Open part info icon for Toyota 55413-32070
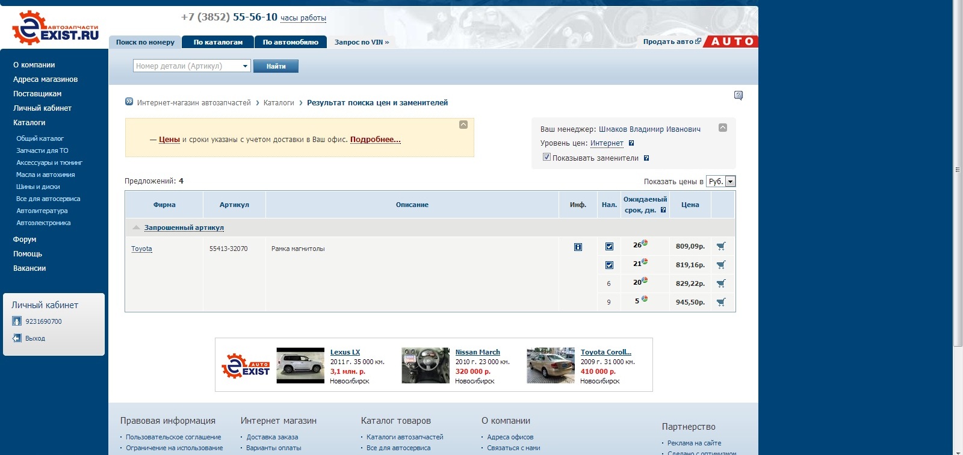963x455 pixels. (578, 247)
